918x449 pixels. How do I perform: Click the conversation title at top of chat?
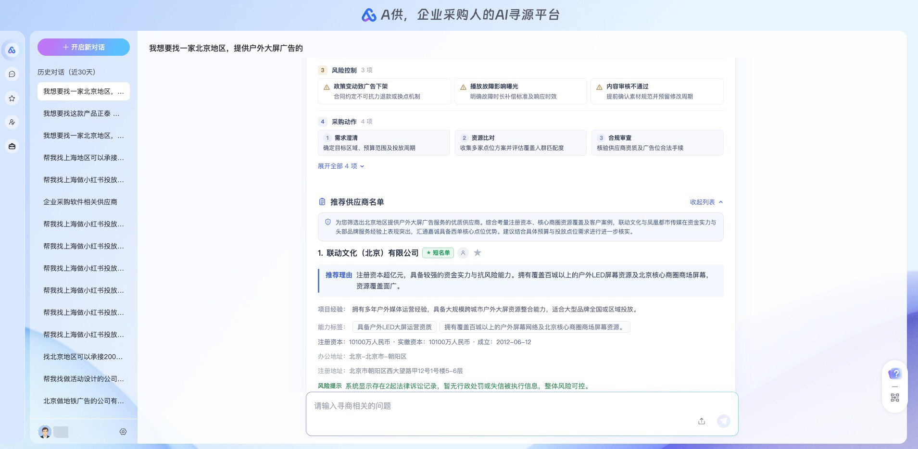coord(226,48)
